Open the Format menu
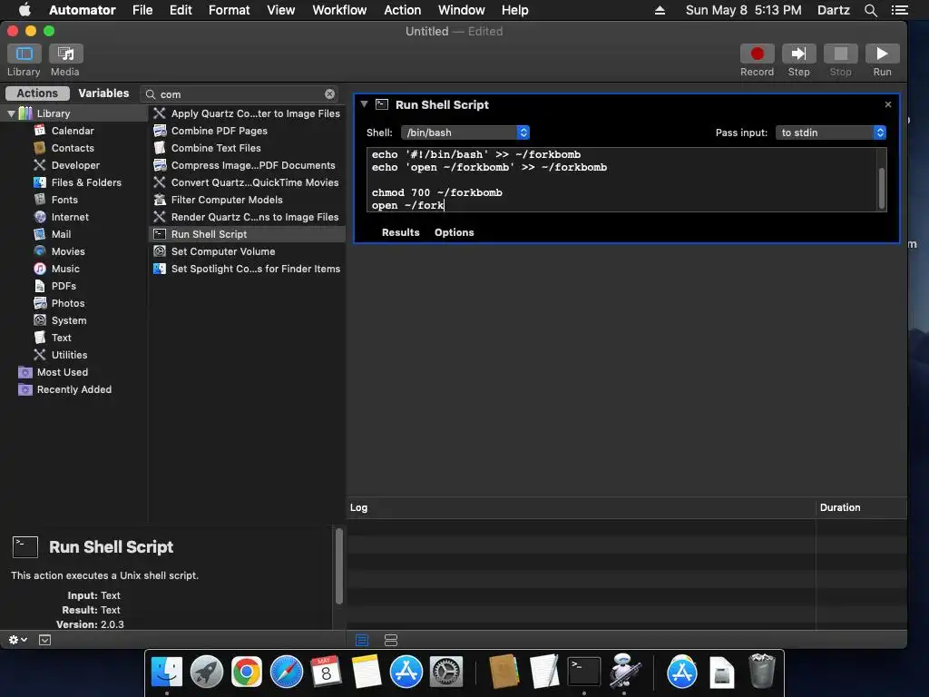Image resolution: width=929 pixels, height=697 pixels. 230,10
